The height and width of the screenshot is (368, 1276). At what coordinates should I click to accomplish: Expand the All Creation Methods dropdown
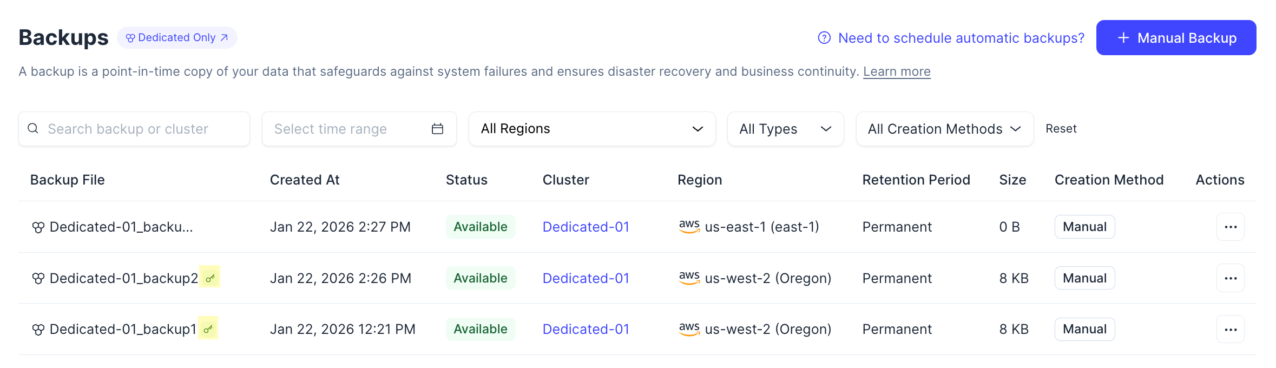coord(944,129)
